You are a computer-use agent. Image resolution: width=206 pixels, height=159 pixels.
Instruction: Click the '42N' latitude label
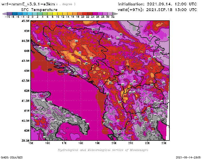tap(27, 91)
